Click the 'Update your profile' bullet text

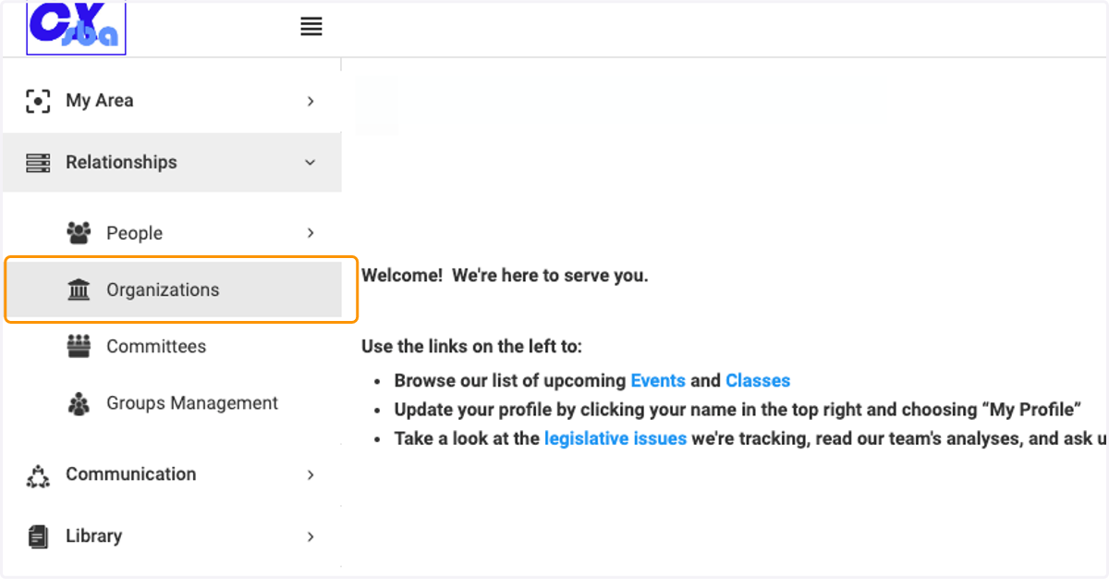tap(737, 410)
